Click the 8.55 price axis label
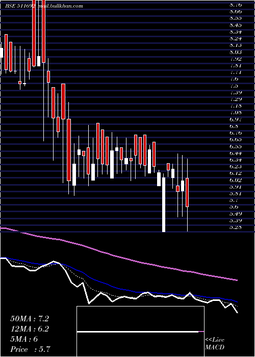 236,18
